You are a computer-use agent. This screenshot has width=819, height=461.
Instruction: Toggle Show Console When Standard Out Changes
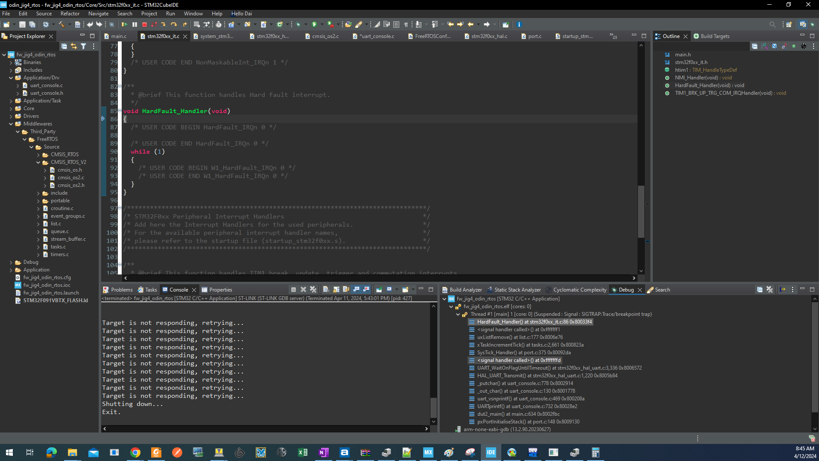tap(357, 289)
